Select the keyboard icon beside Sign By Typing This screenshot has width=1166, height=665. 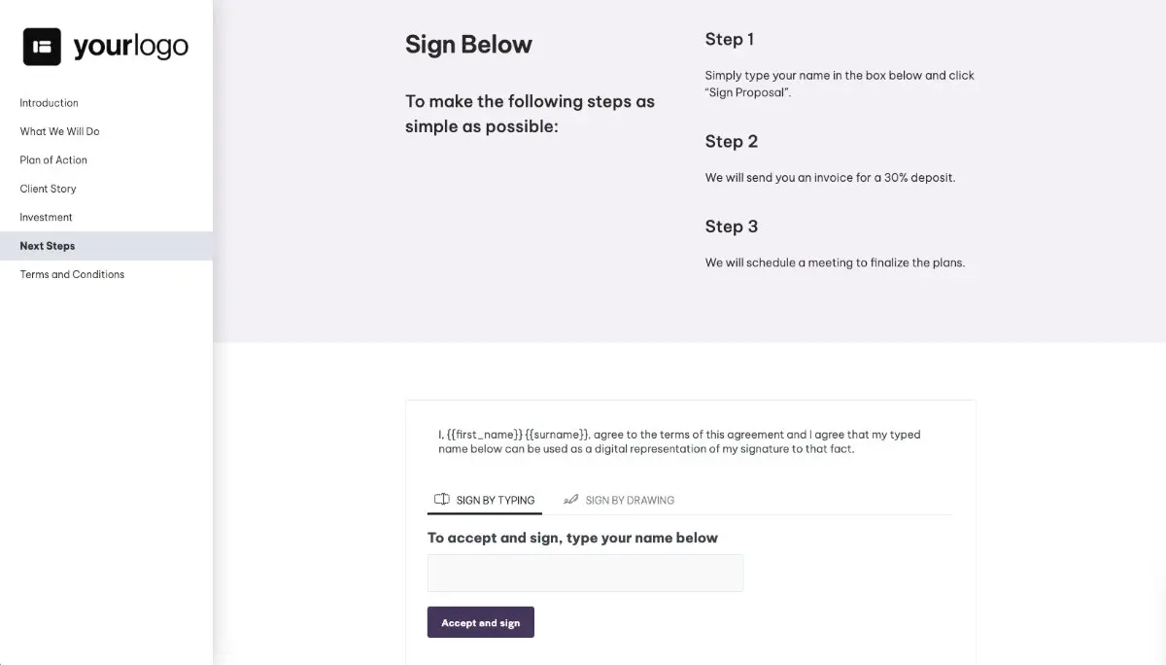coord(442,499)
